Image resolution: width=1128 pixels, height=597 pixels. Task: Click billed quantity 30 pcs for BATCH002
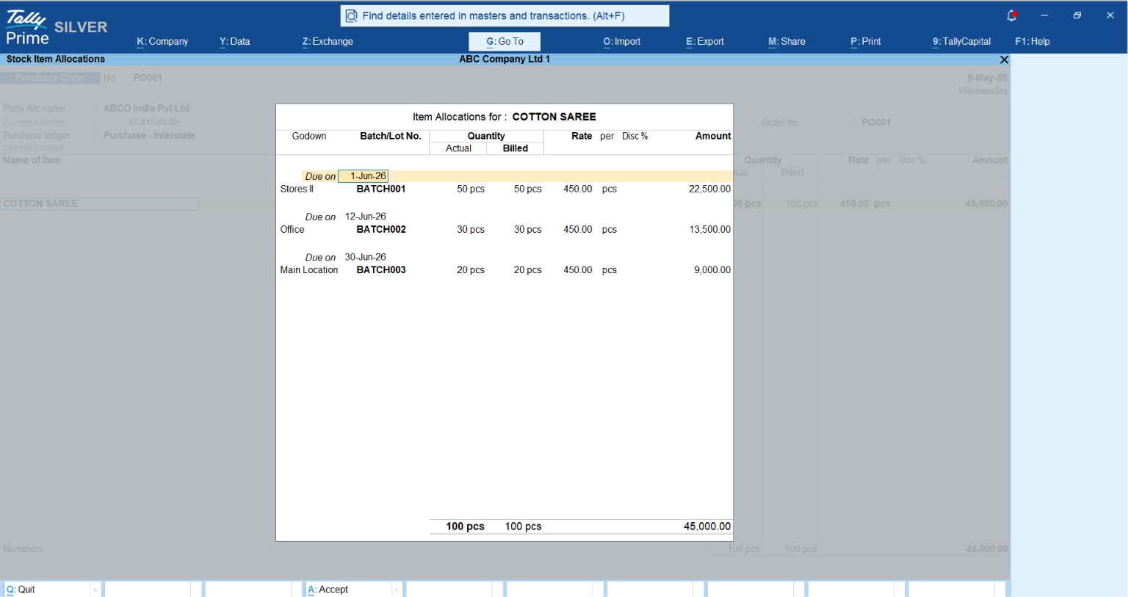(x=528, y=230)
